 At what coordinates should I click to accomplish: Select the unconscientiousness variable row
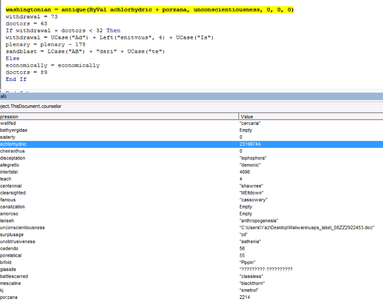click(191, 228)
